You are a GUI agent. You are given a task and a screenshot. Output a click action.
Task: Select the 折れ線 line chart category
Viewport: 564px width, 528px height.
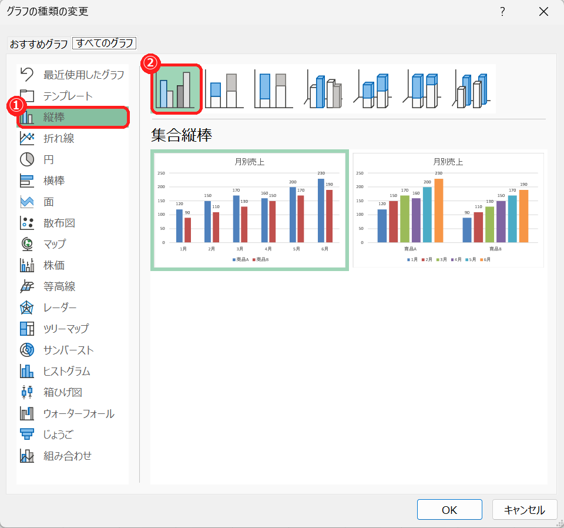(72, 138)
